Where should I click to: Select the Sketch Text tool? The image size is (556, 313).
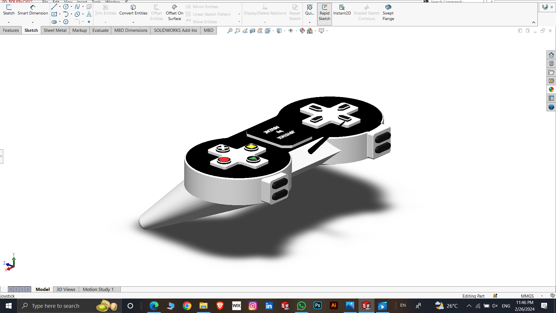[x=89, y=14]
